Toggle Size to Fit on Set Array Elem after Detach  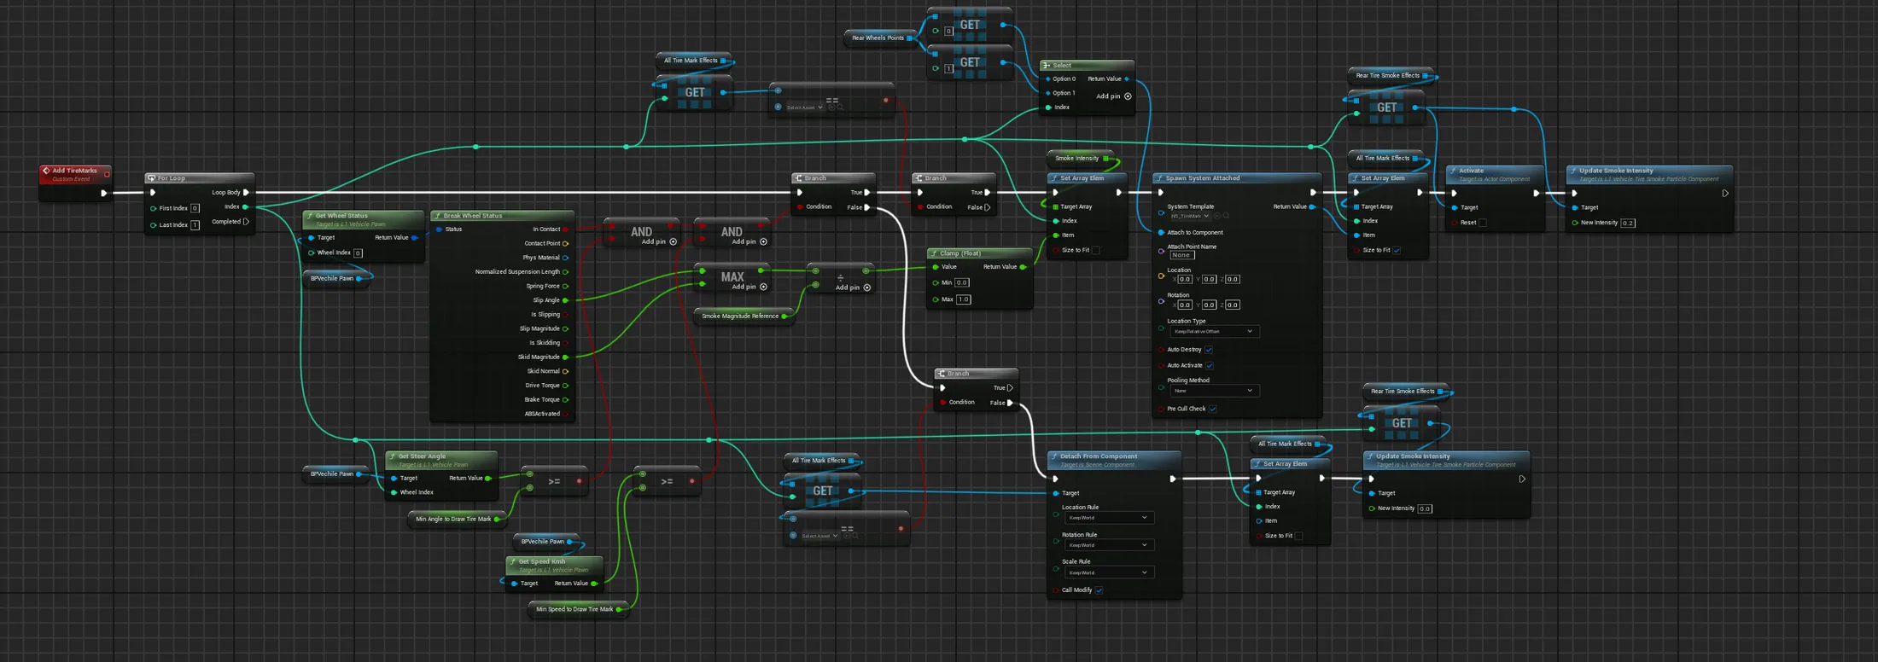[x=1299, y=536]
